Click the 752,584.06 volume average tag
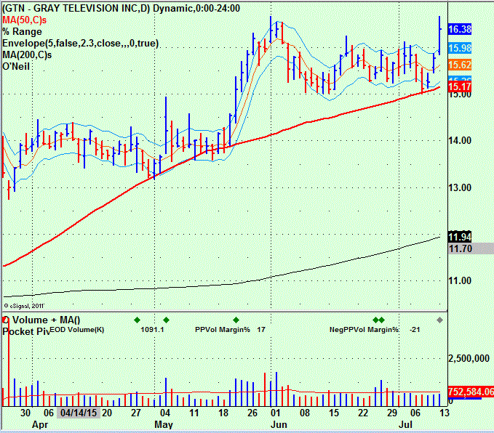 pyautogui.click(x=471, y=392)
